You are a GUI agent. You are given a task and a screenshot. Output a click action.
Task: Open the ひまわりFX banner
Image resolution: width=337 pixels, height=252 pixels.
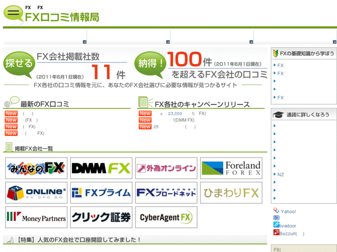[x=231, y=193]
